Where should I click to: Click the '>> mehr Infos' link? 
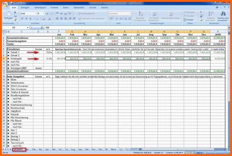pos(217,49)
